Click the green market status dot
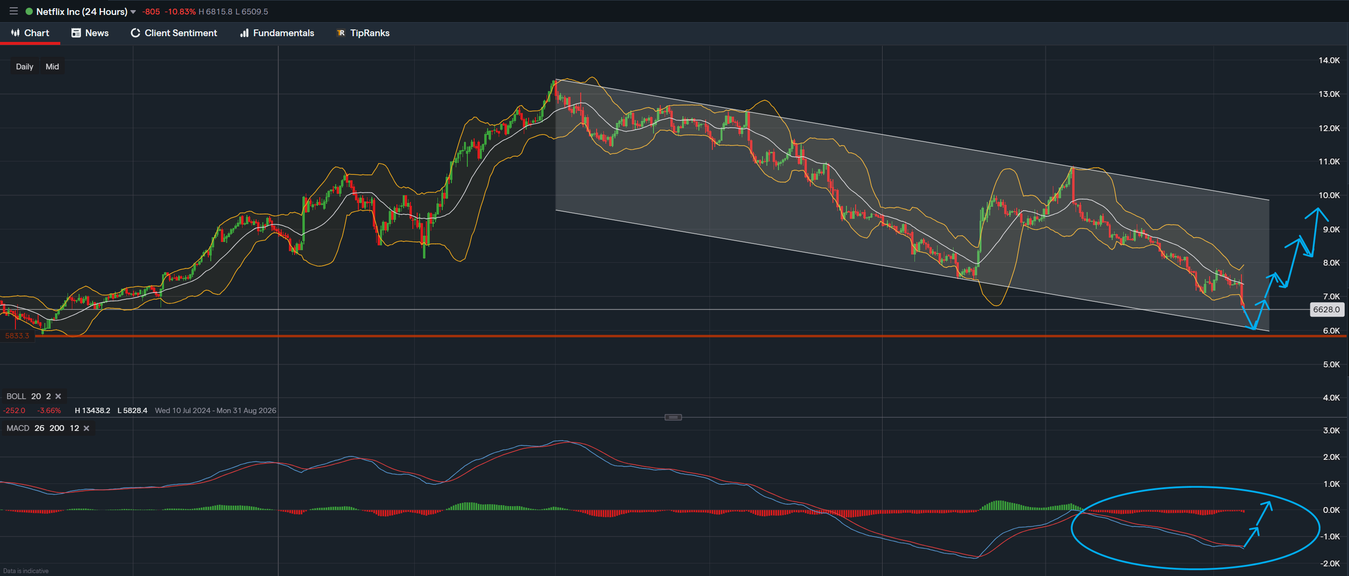The image size is (1349, 576). click(x=29, y=11)
